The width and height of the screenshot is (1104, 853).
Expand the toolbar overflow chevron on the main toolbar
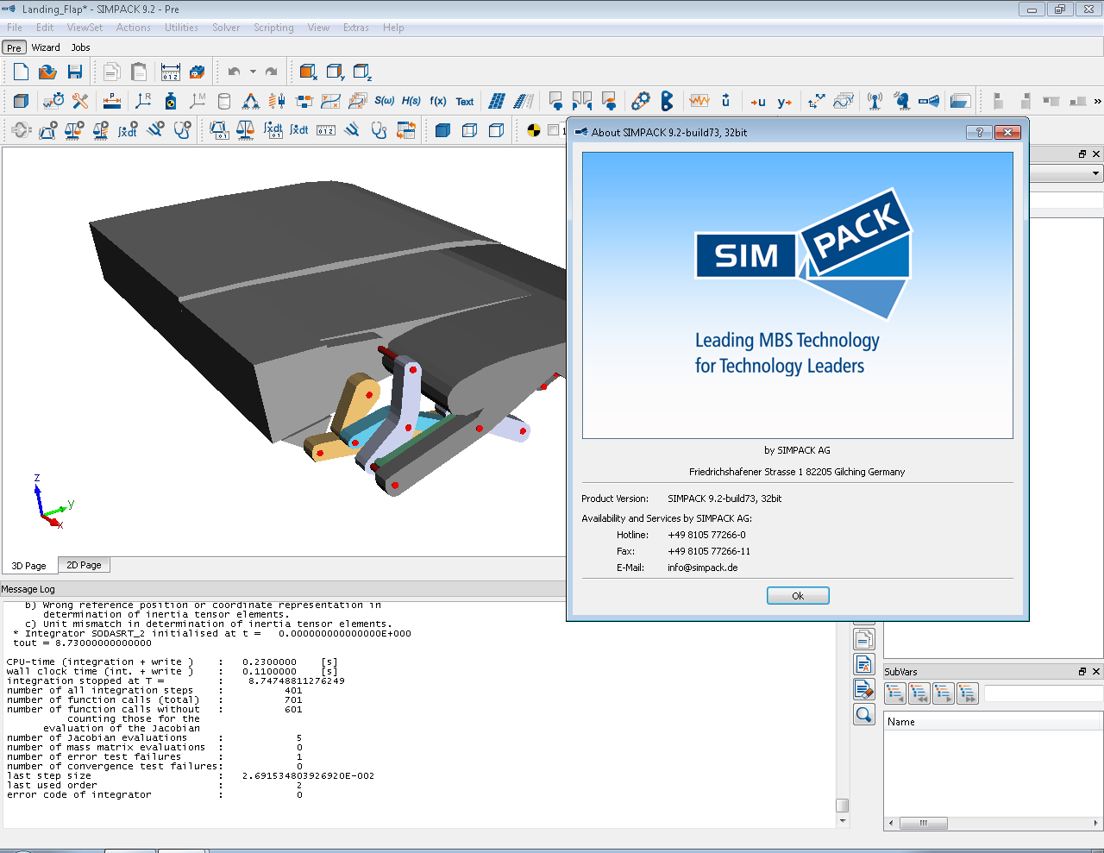click(x=1097, y=101)
